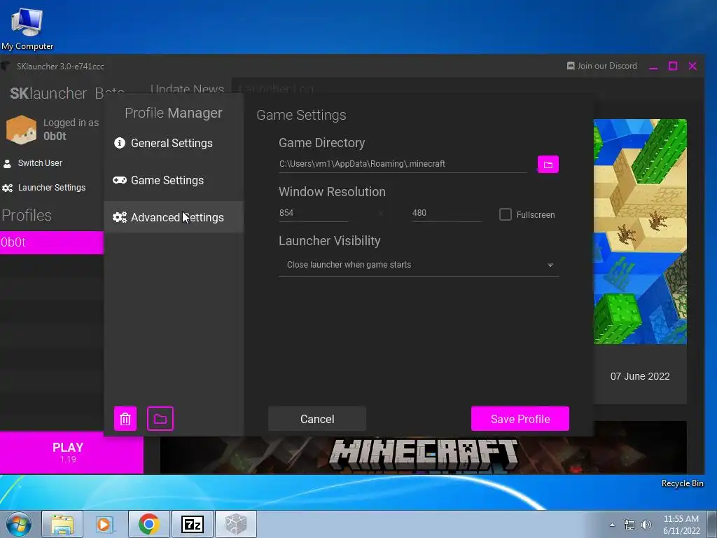Open Launcher Settings
Screen dimensions: 717x538
[x=52, y=188]
